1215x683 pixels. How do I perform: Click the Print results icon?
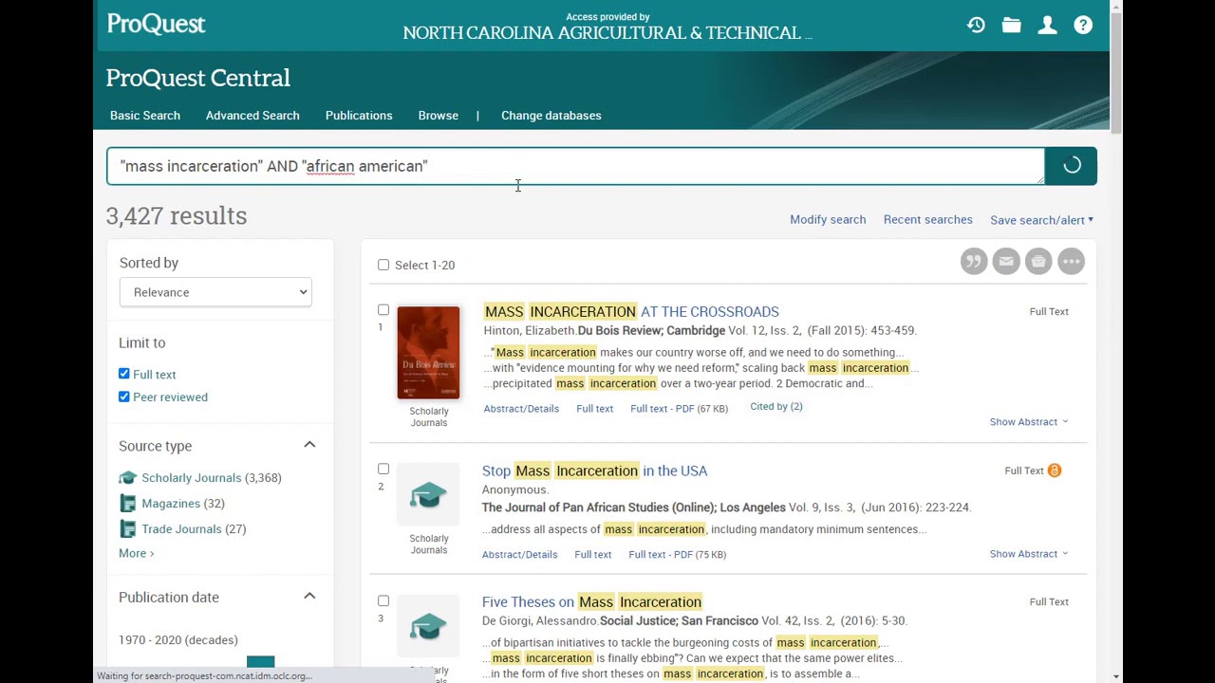pyautogui.click(x=1038, y=262)
